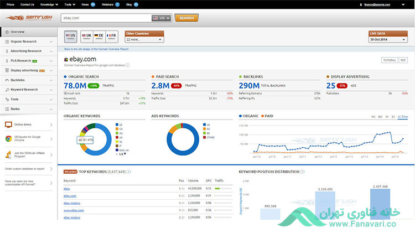415x238 pixels.
Task: Click the PDF export button
Action: coord(403,60)
